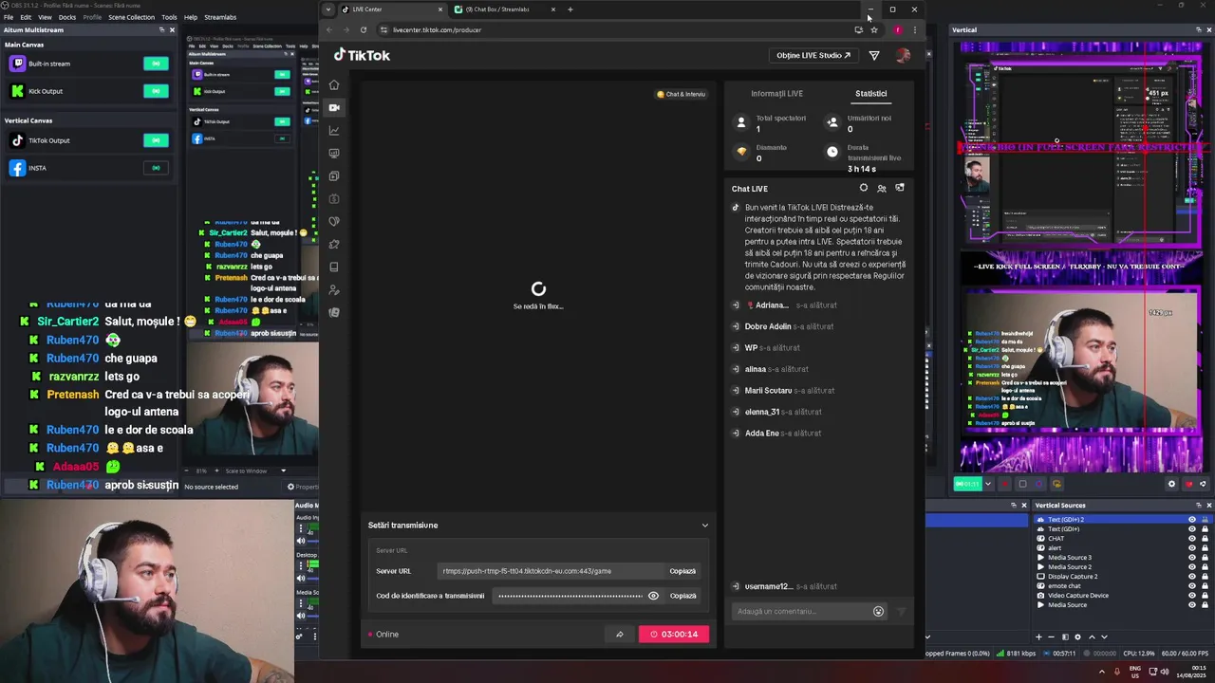Open the monitor sidebar icon in TikTok

pos(334,153)
